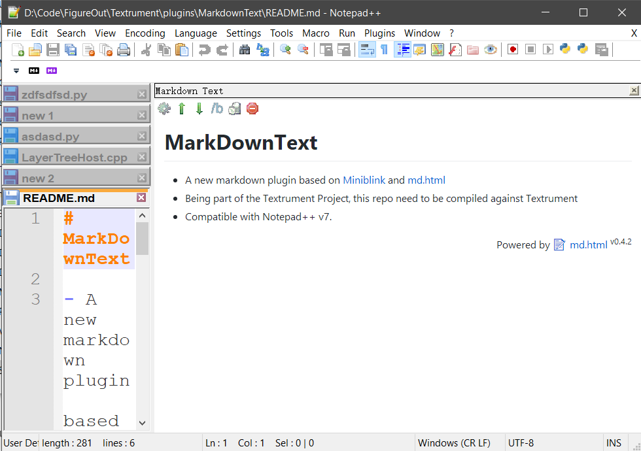Create a new document with toolbar icon
The image size is (641, 451).
tap(18, 50)
